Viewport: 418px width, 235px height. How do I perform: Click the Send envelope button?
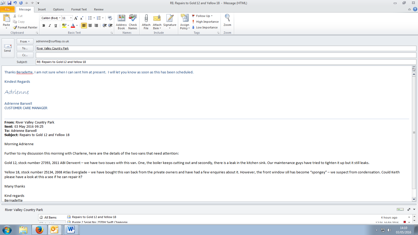click(x=7, y=48)
